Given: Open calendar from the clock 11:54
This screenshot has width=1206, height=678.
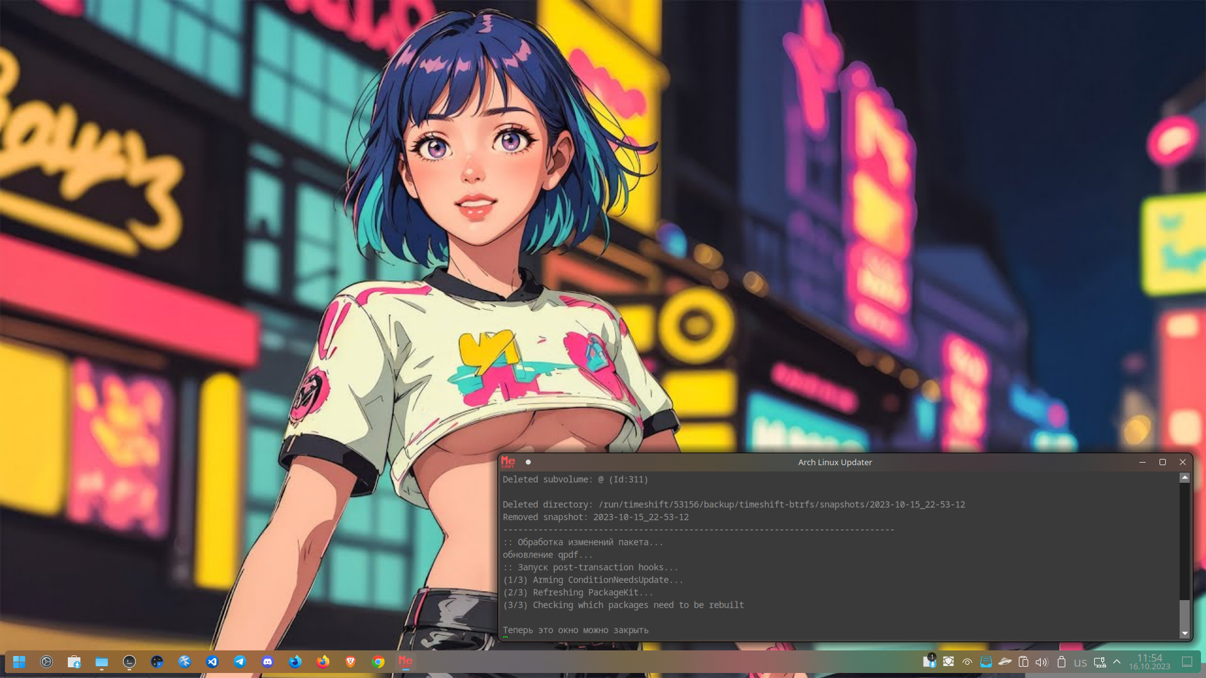Looking at the screenshot, I should 1149,662.
